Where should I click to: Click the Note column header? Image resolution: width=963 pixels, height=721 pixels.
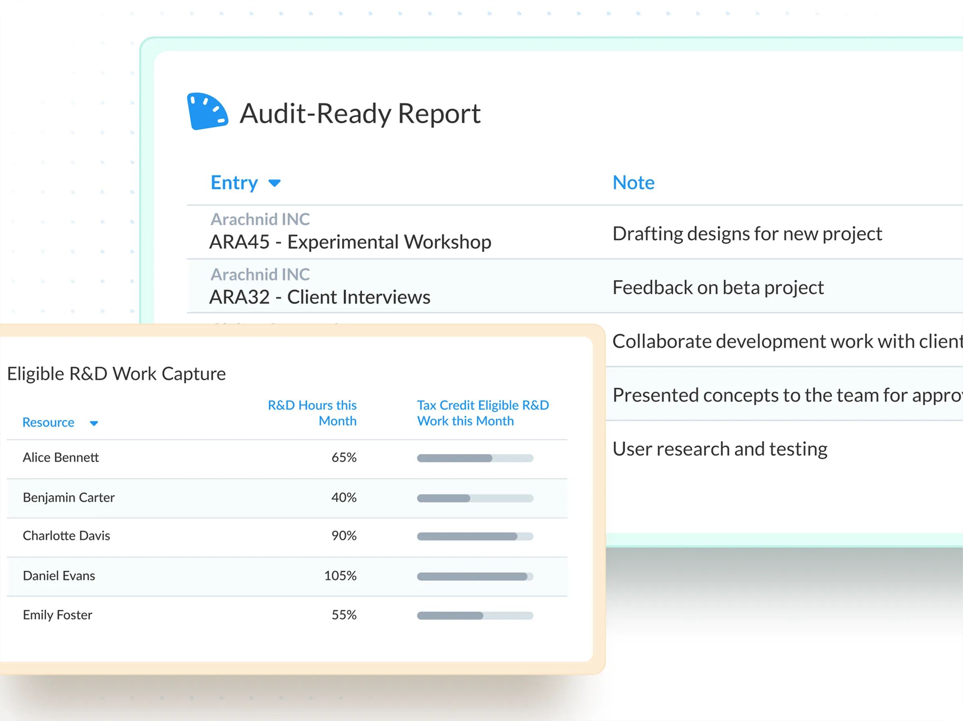tap(633, 183)
